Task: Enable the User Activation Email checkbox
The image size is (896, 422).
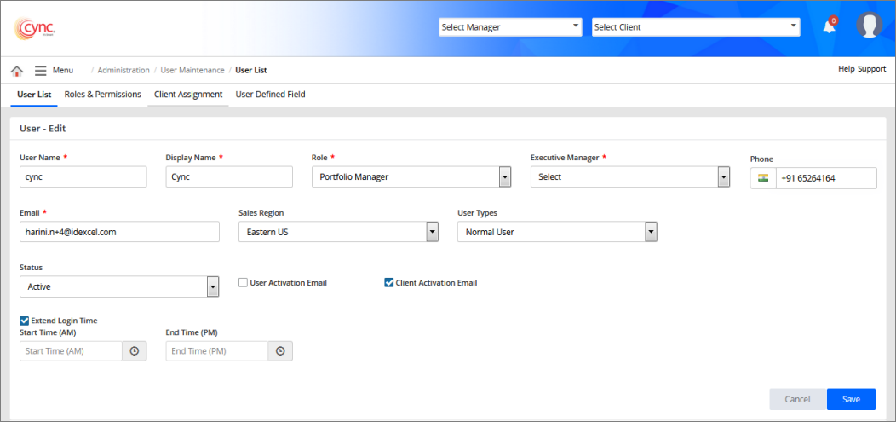Action: tap(244, 283)
